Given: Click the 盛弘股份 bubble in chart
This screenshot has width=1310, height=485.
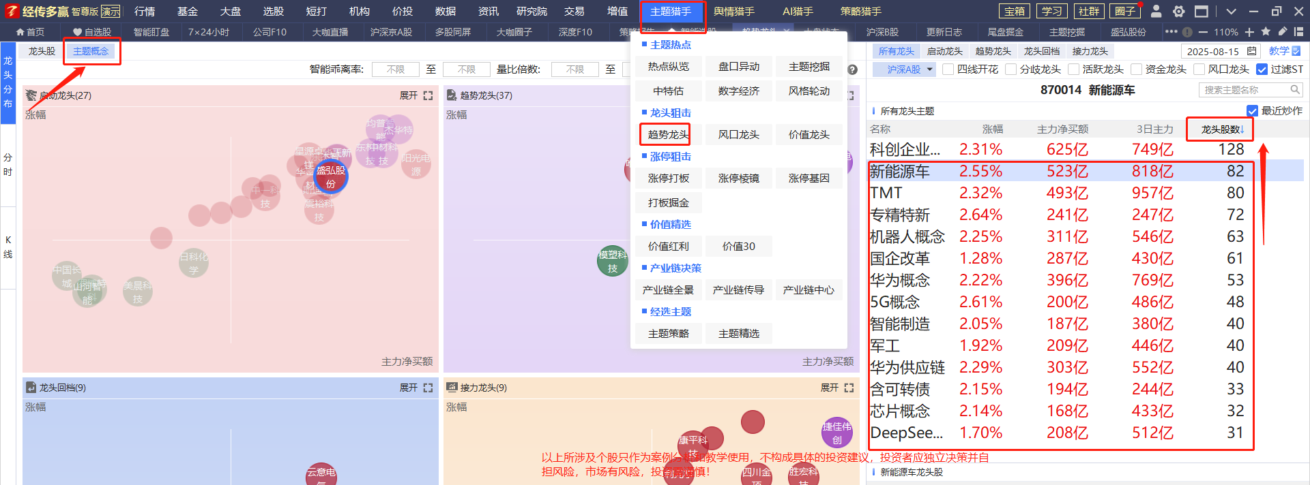Looking at the screenshot, I should coord(331,177).
